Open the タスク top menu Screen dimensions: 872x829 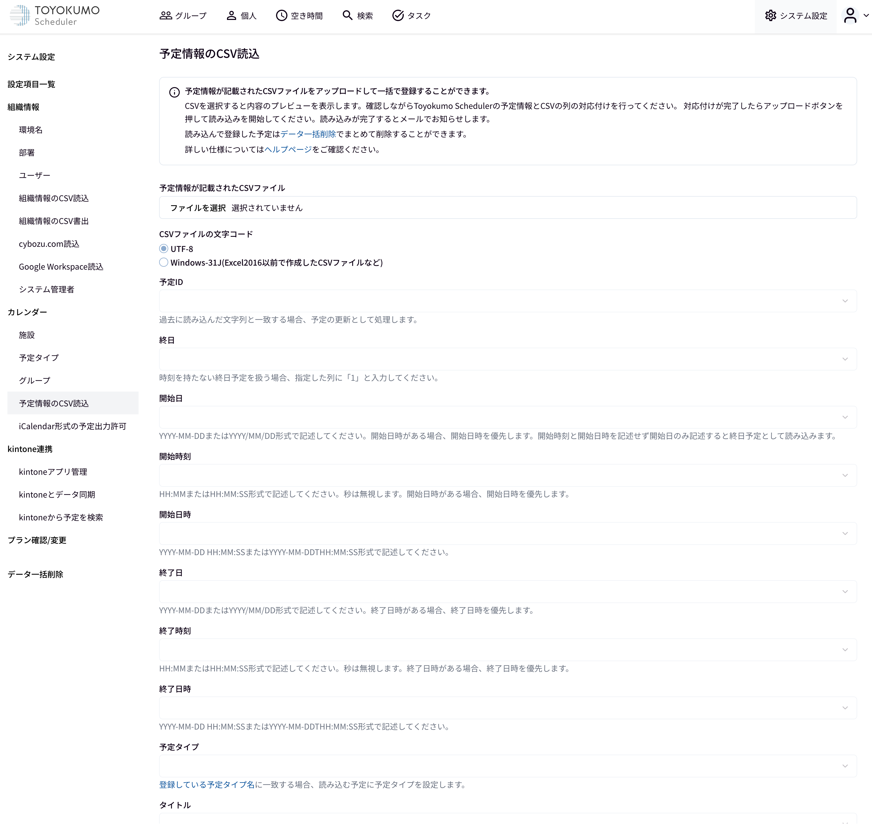coord(412,15)
